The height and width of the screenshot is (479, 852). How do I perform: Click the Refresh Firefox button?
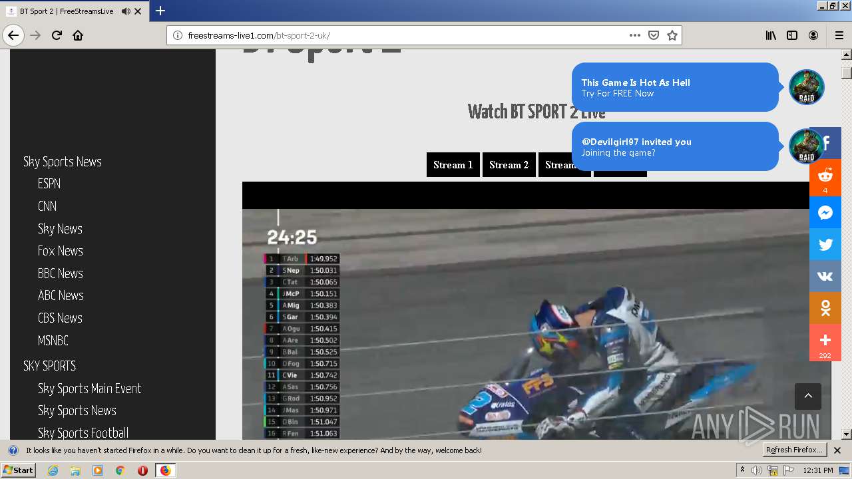pyautogui.click(x=795, y=450)
